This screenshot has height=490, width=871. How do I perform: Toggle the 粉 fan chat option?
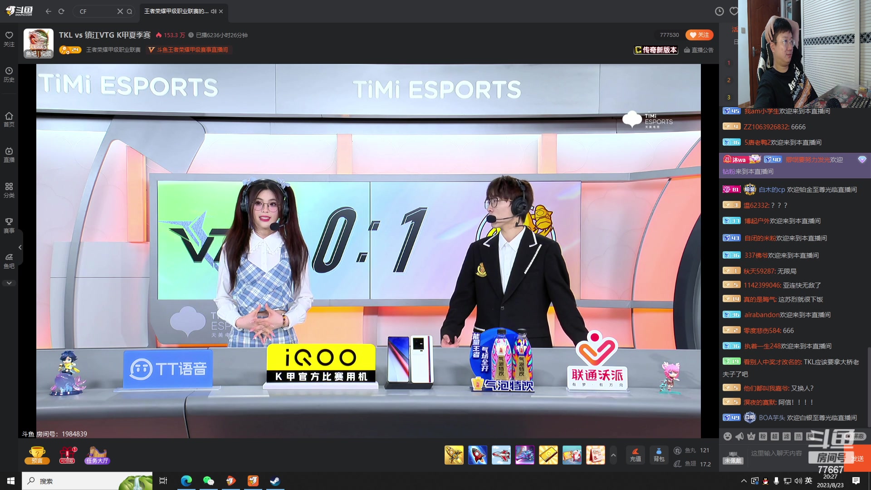763,436
